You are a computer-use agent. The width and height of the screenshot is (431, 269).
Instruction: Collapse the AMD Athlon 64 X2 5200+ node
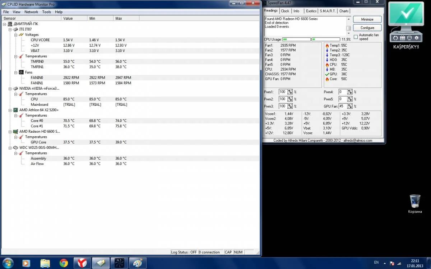tap(10, 110)
